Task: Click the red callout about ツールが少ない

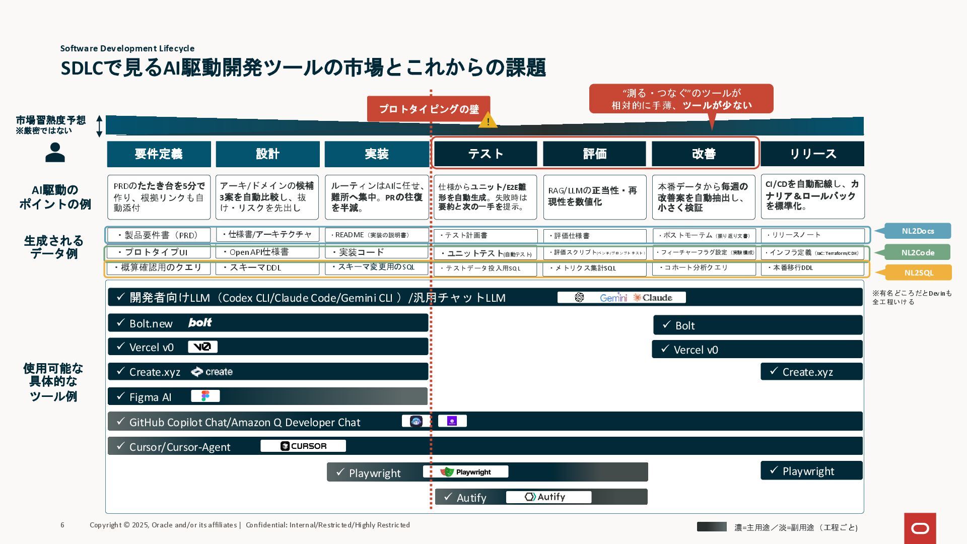Action: click(x=681, y=99)
